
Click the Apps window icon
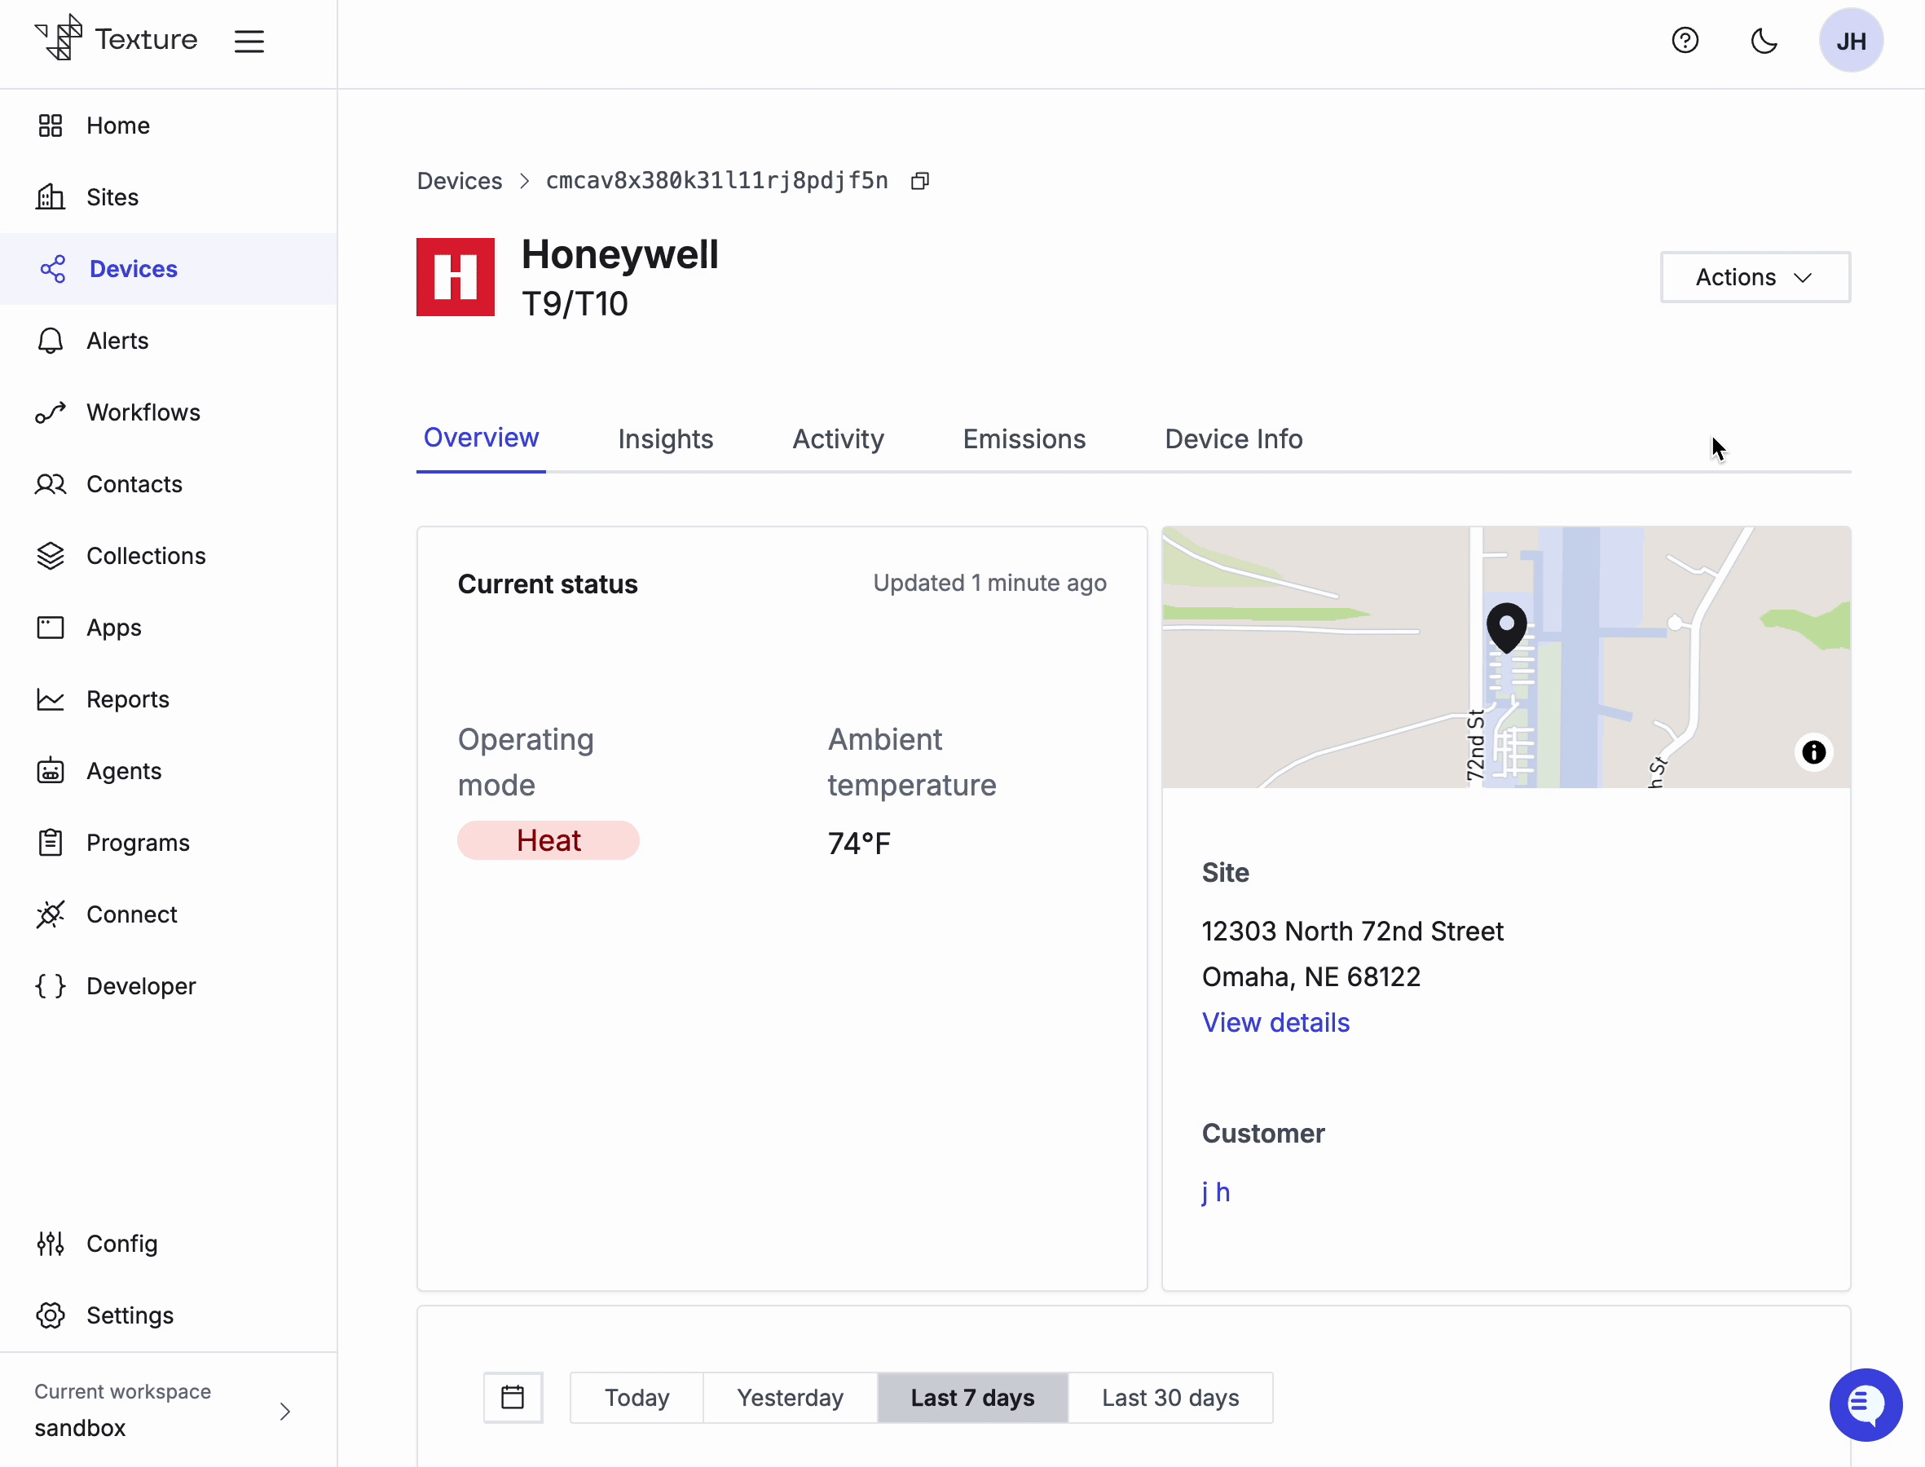click(x=51, y=628)
